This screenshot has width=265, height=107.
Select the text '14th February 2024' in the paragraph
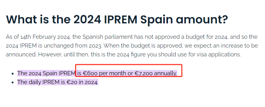click(x=45, y=37)
